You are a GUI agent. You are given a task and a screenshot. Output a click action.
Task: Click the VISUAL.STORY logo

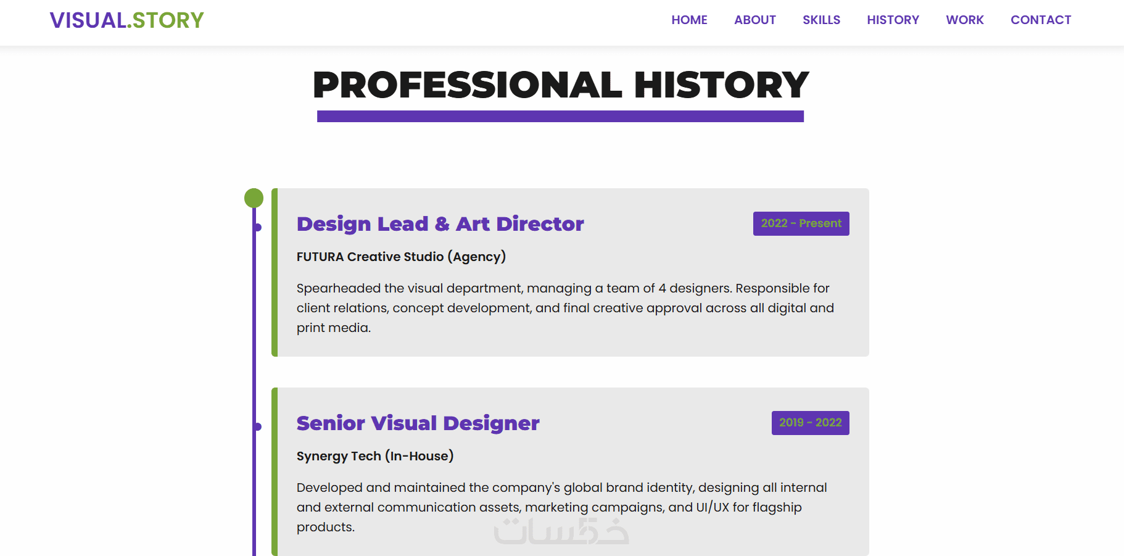pos(126,20)
